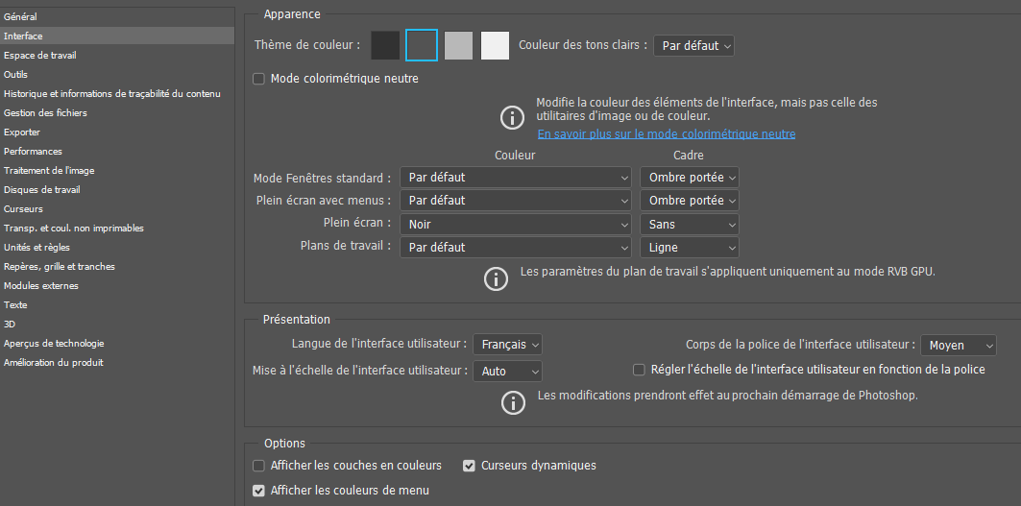The height and width of the screenshot is (506, 1021).
Task: Go to Gestion des fichiers preferences
Action: point(117,112)
